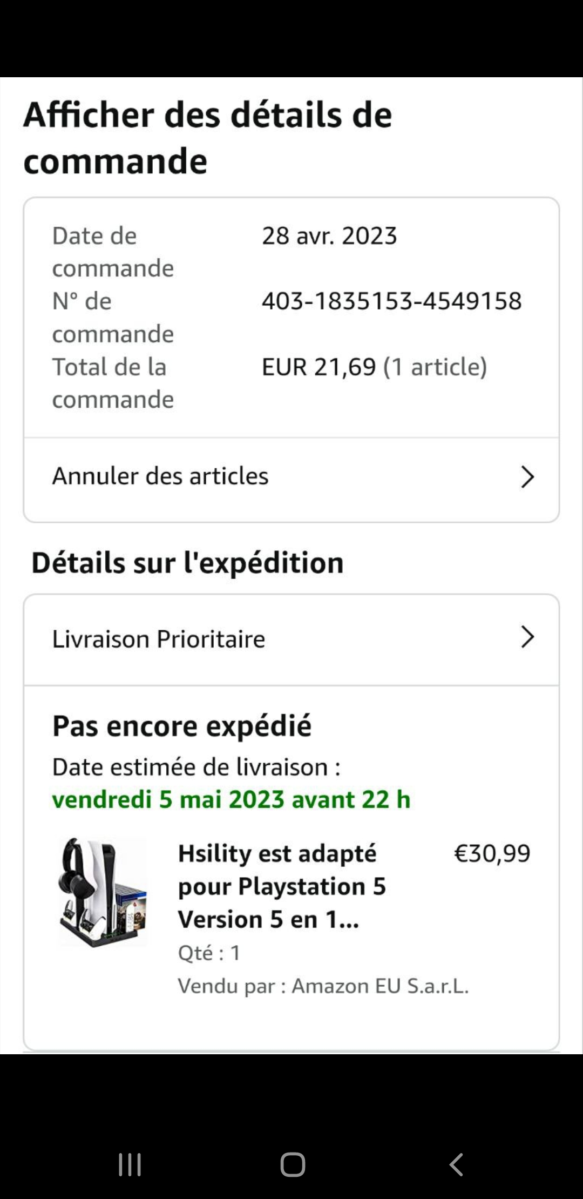The image size is (583, 1199).
Task: Tap the Pas encore expédié status heading
Action: click(182, 726)
